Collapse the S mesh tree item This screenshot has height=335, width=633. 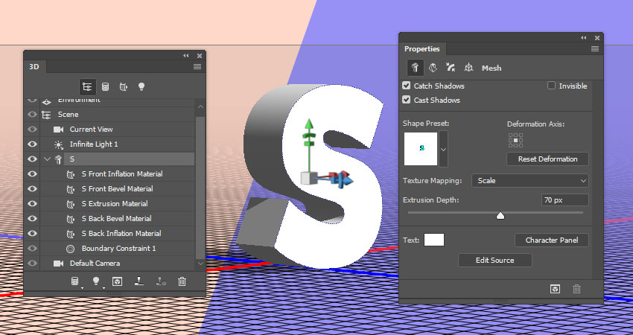click(x=47, y=159)
